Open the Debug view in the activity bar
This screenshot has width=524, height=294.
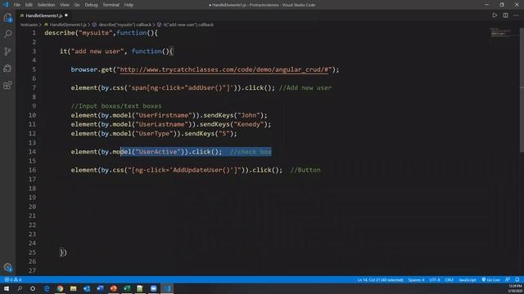point(7,69)
